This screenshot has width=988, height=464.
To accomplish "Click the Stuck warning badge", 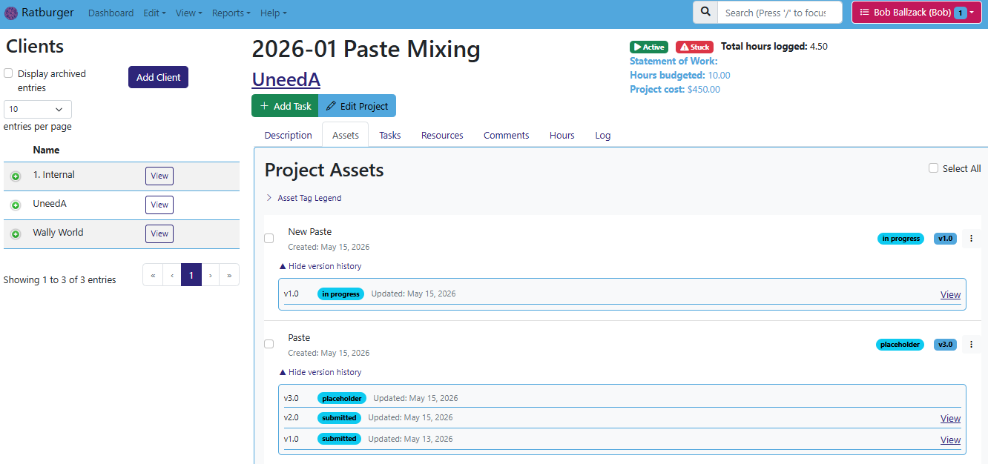I will coord(694,47).
